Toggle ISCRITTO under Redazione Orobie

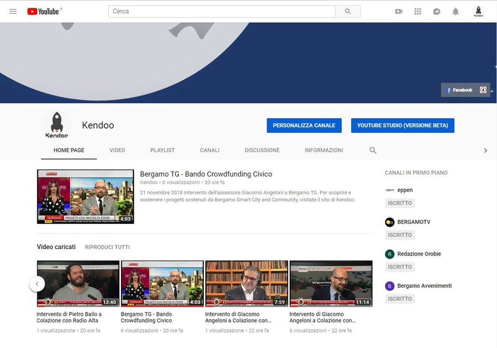pos(400,267)
